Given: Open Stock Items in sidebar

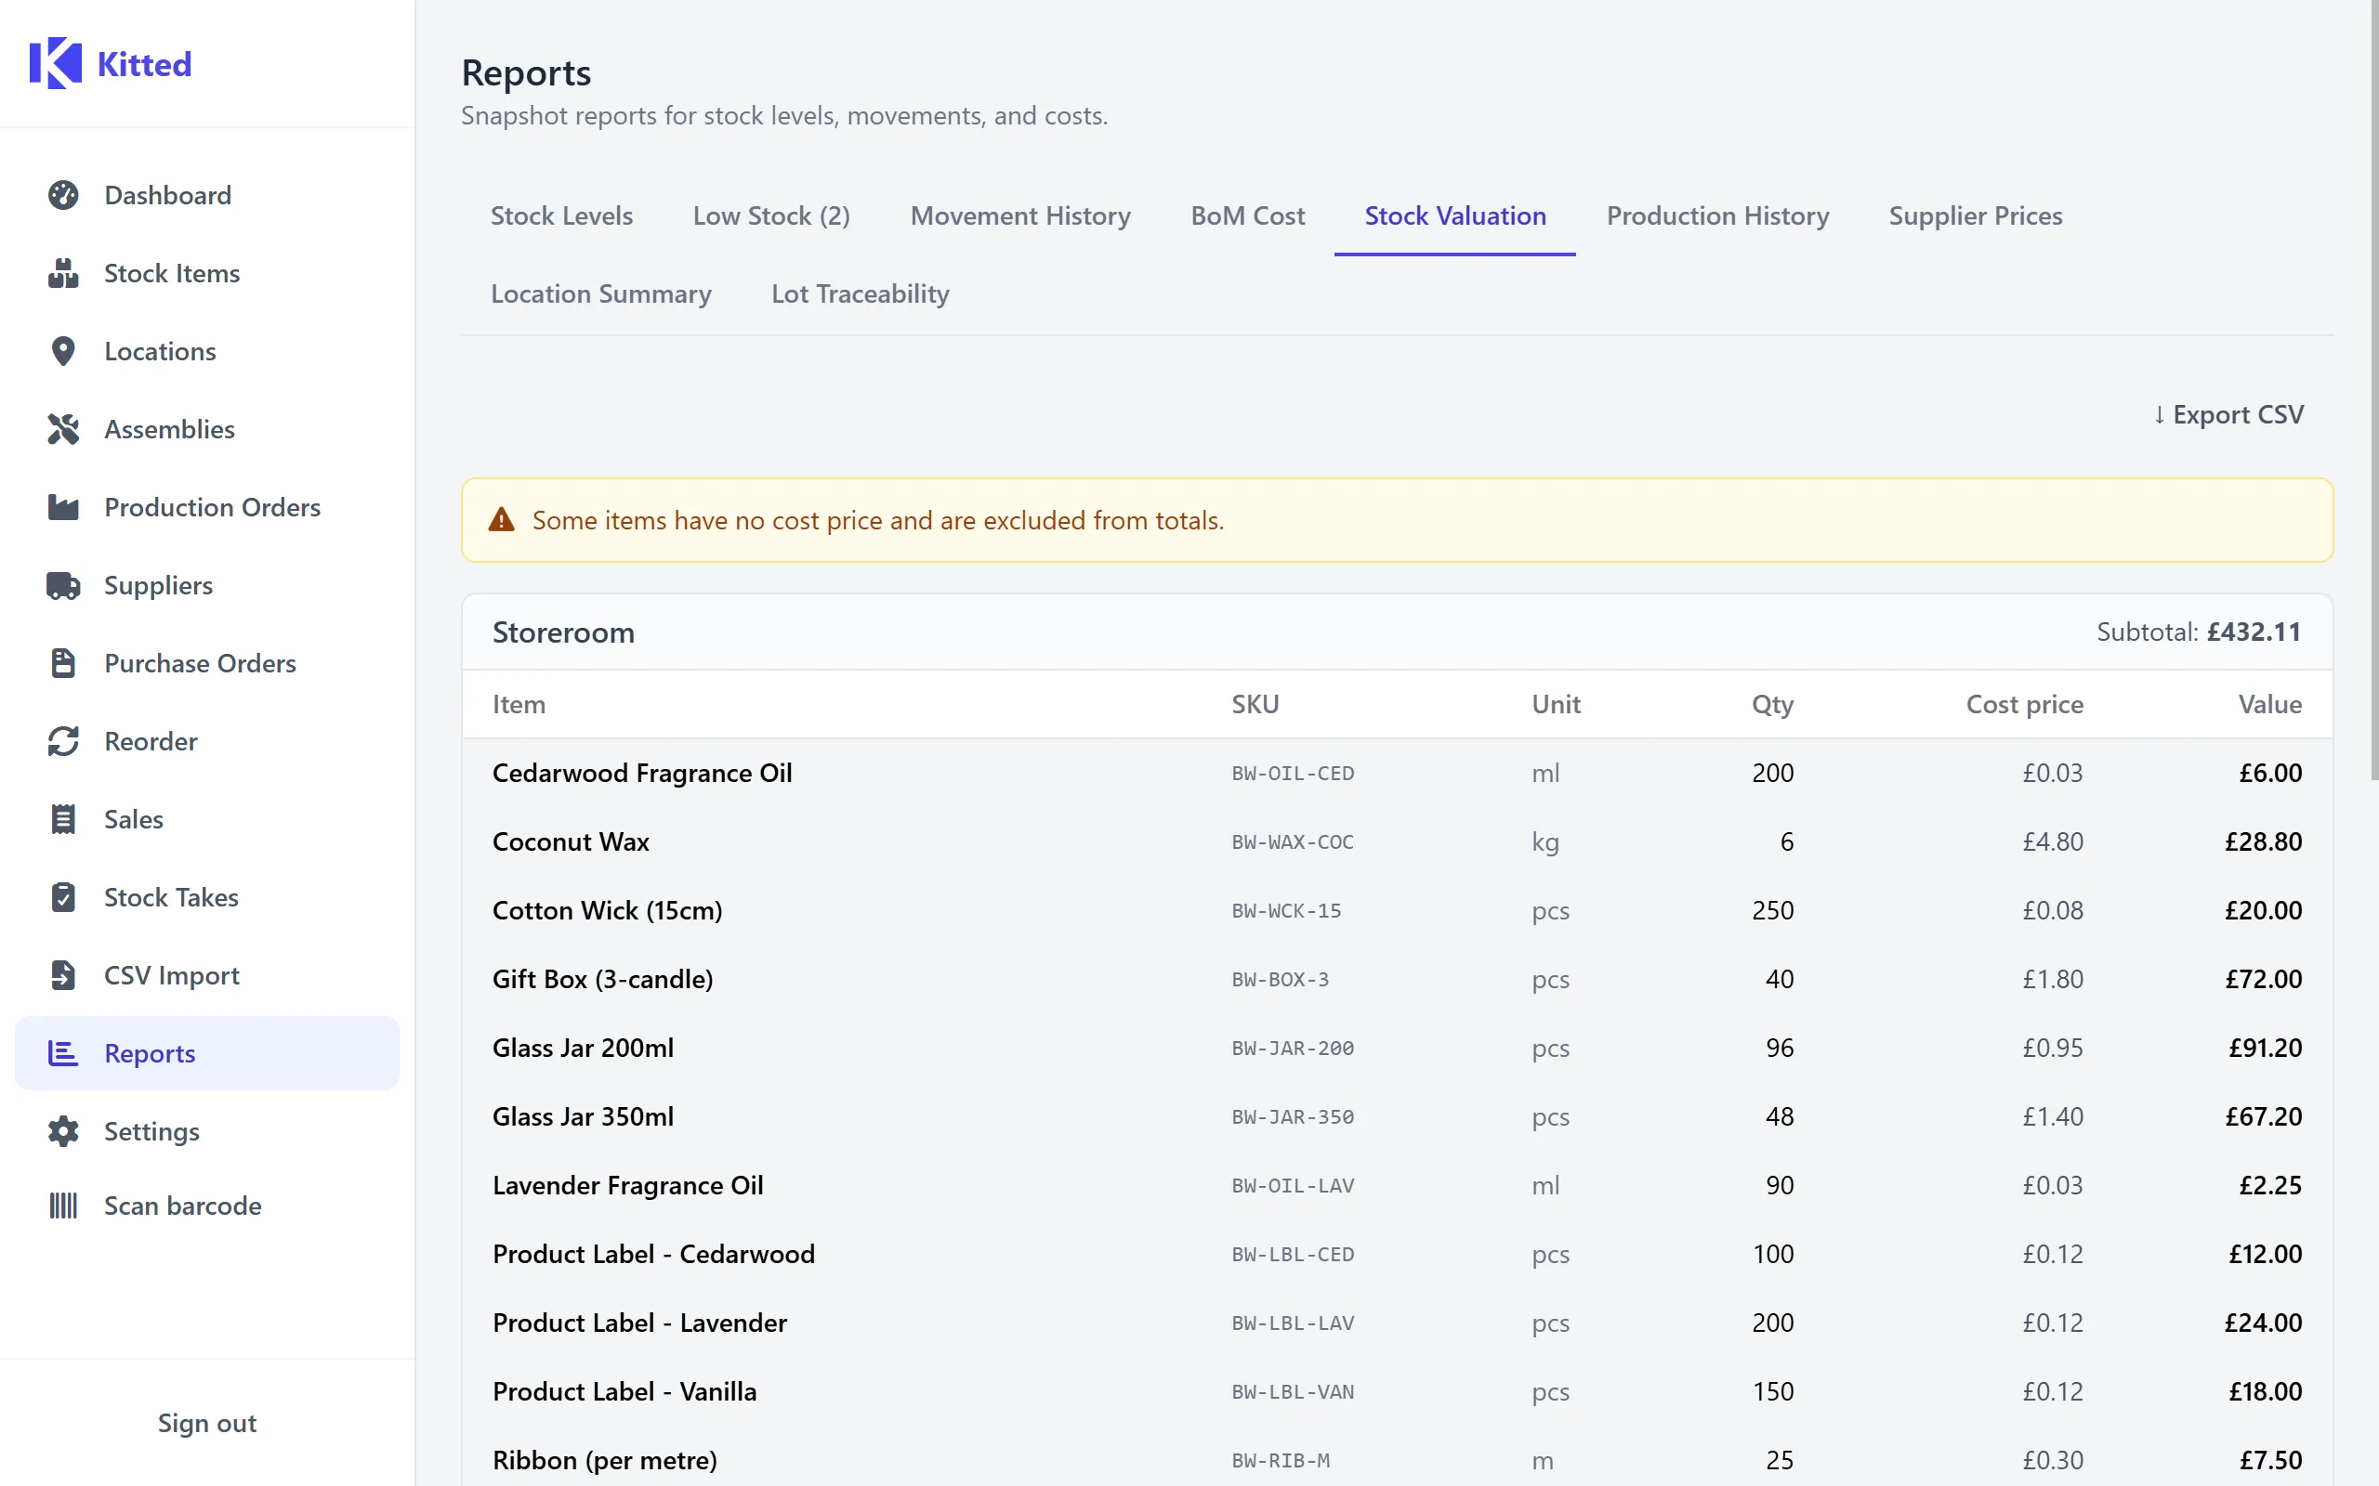Looking at the screenshot, I should [207, 273].
